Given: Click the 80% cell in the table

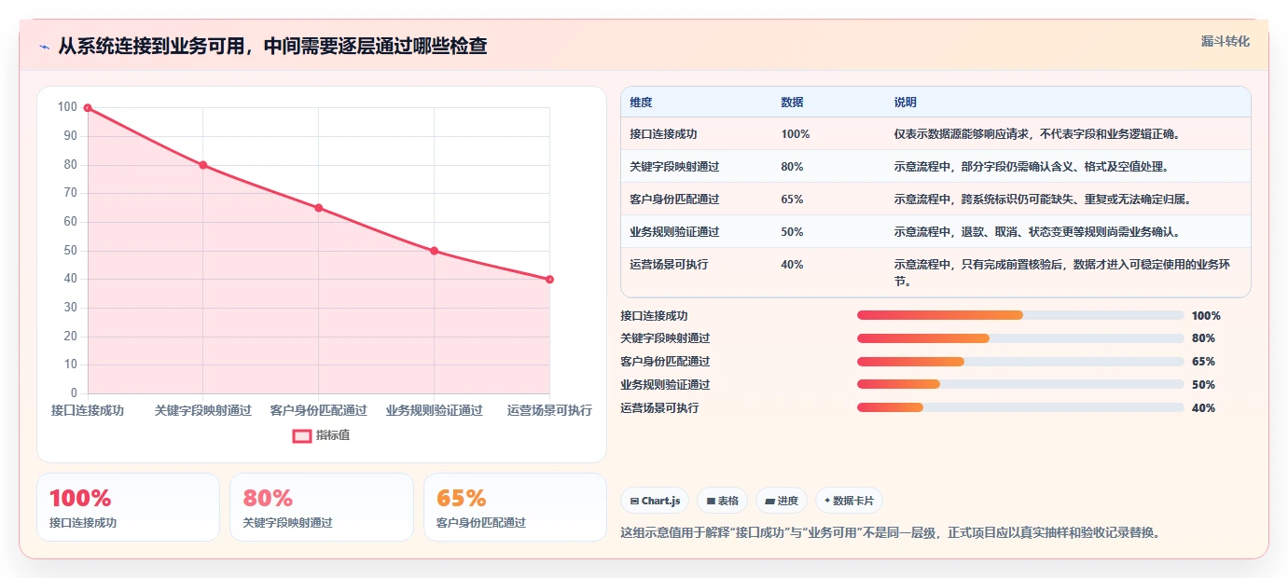Looking at the screenshot, I should pyautogui.click(x=792, y=167).
